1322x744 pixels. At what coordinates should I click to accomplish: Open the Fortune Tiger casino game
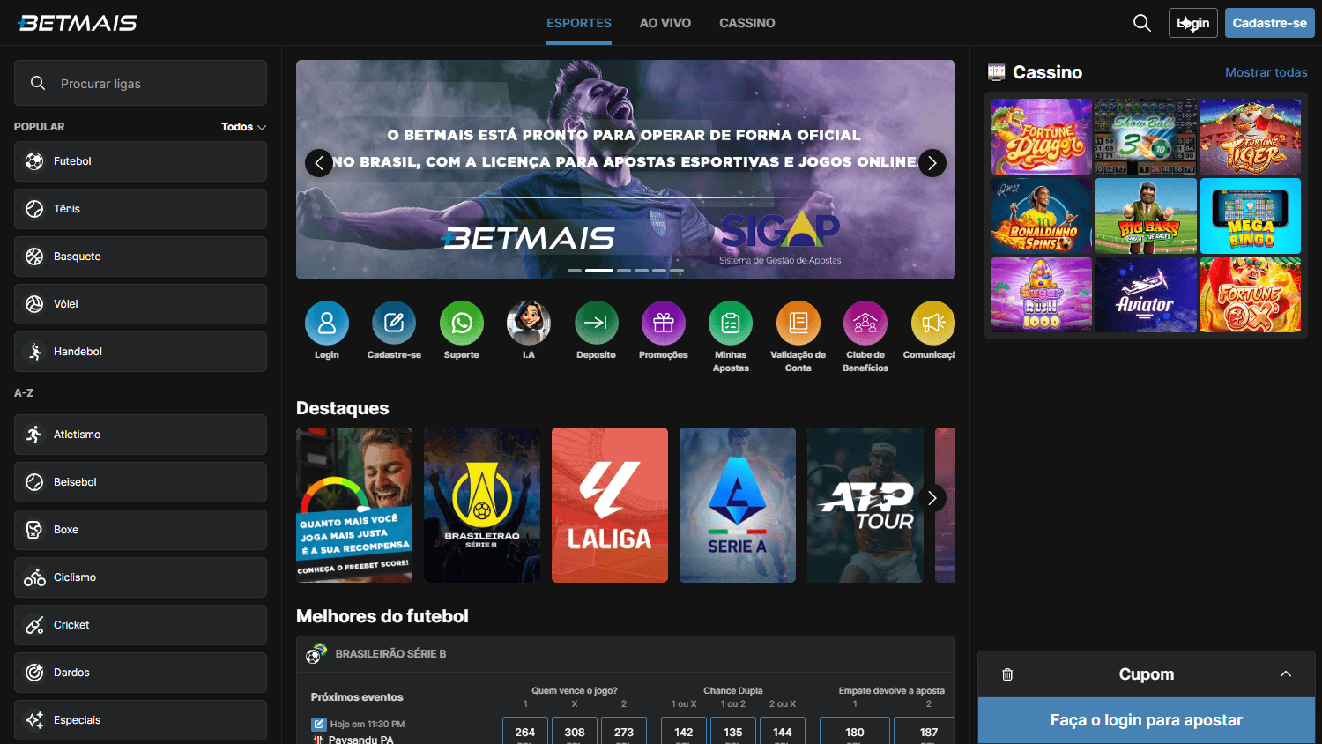pos(1251,137)
